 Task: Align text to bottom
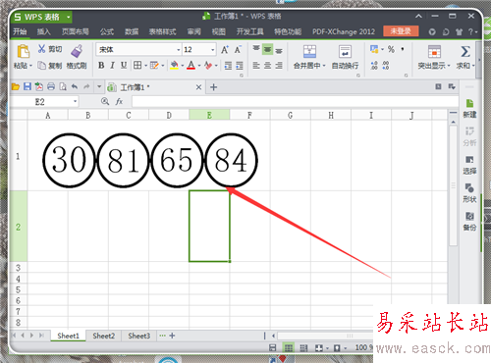[x=279, y=50]
